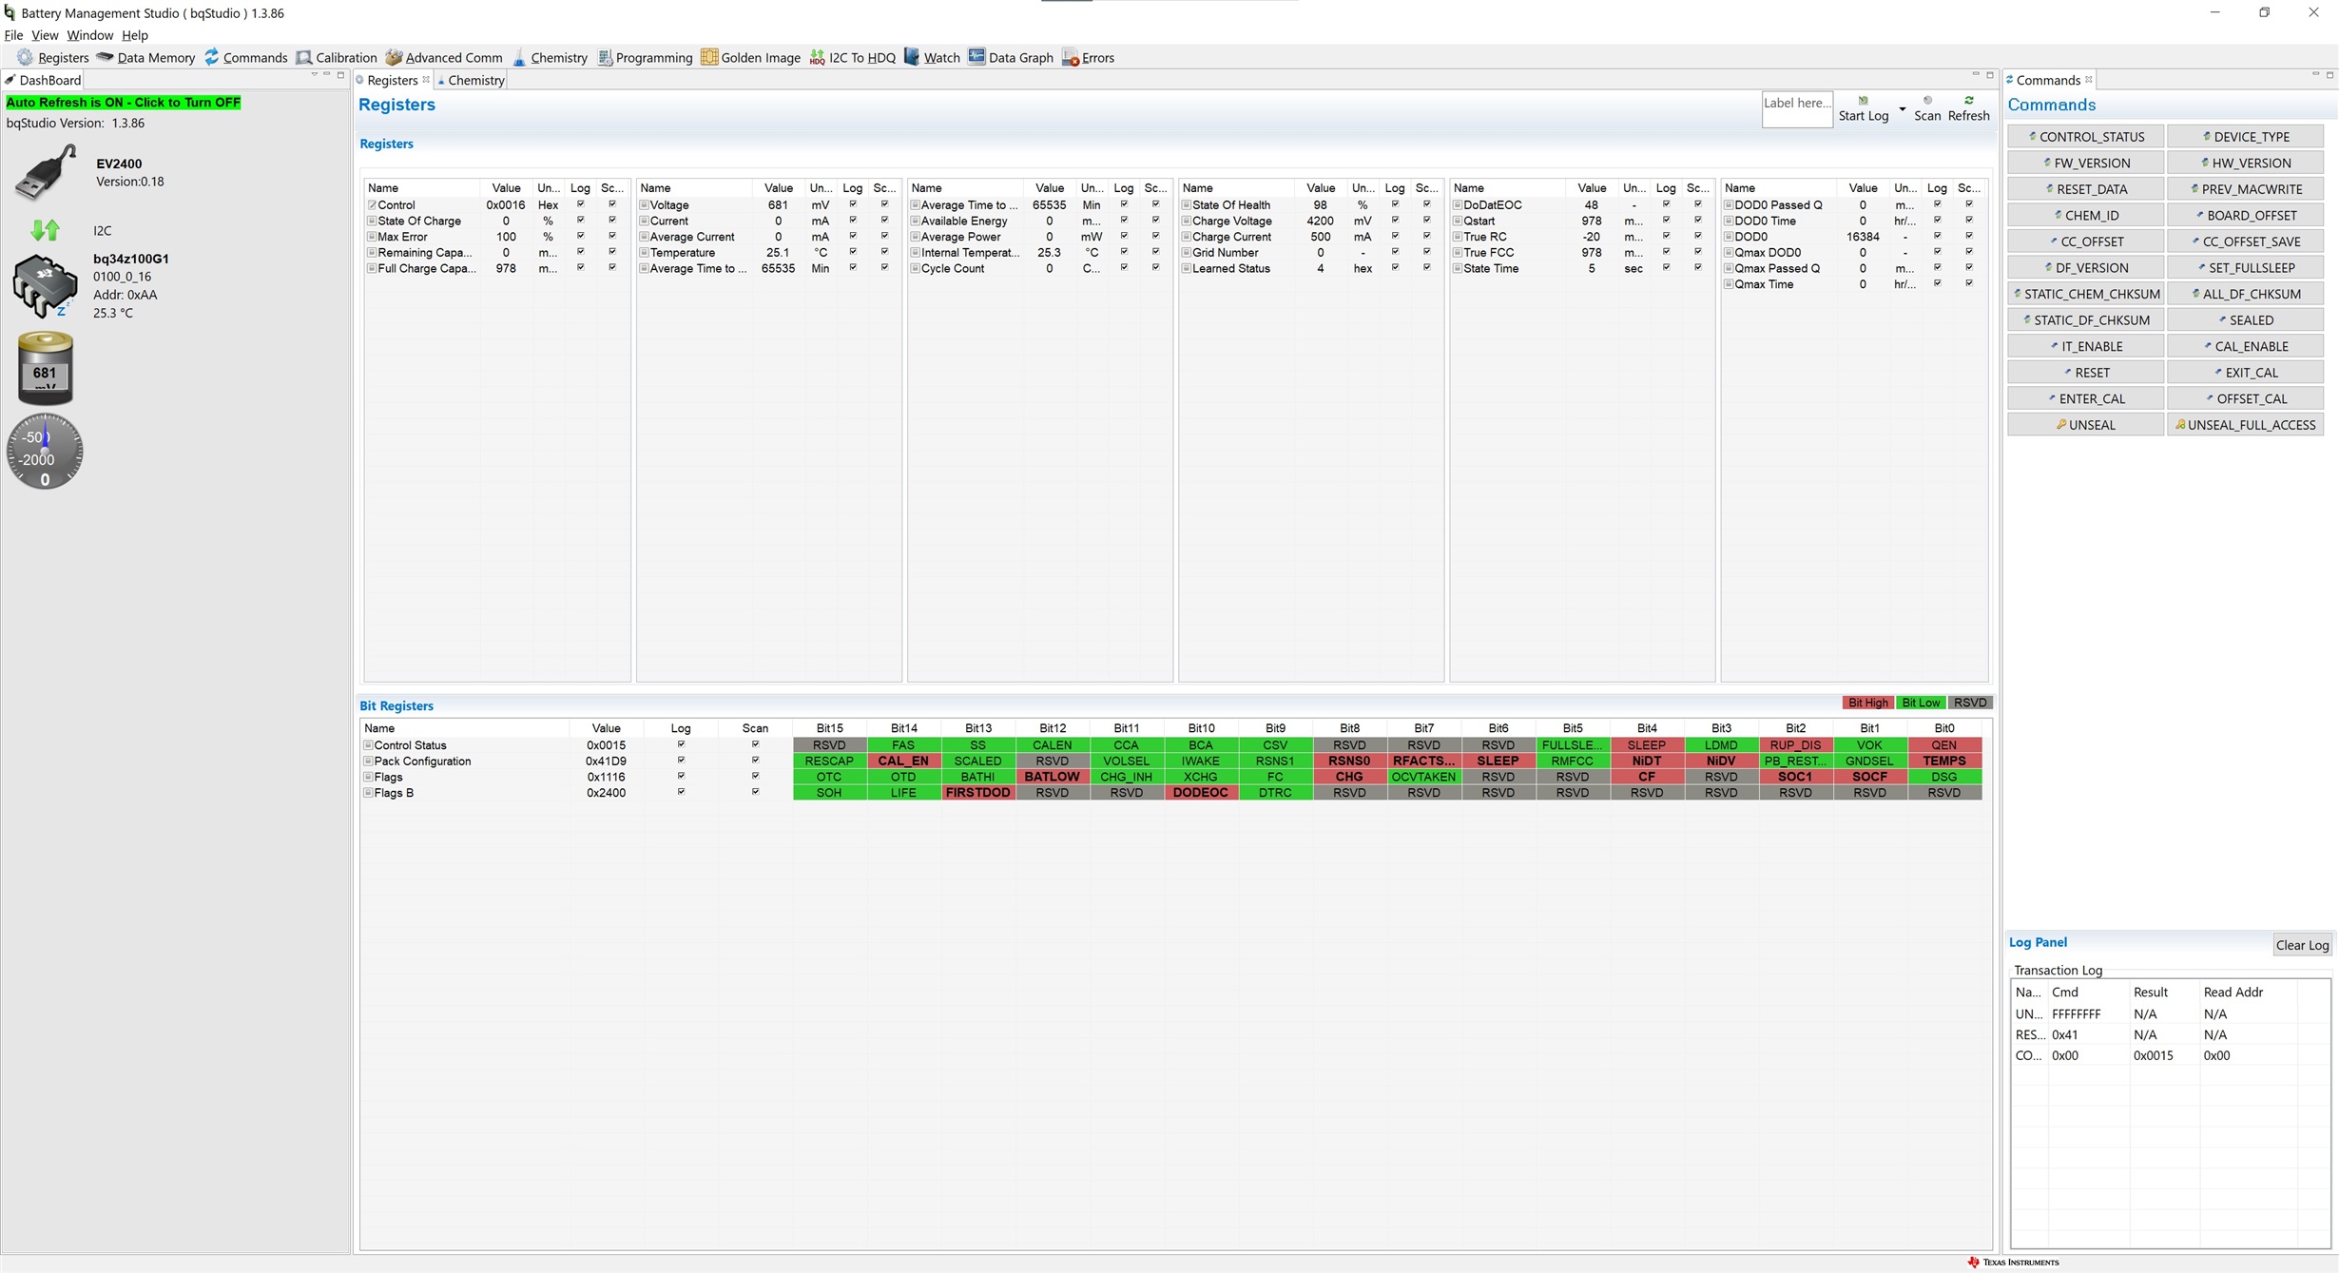Minimize the Registers panel
Image resolution: width=2339 pixels, height=1273 pixels.
point(1975,75)
